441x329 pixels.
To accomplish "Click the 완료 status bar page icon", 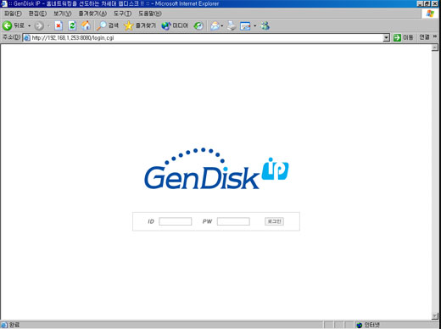I will tap(3, 325).
